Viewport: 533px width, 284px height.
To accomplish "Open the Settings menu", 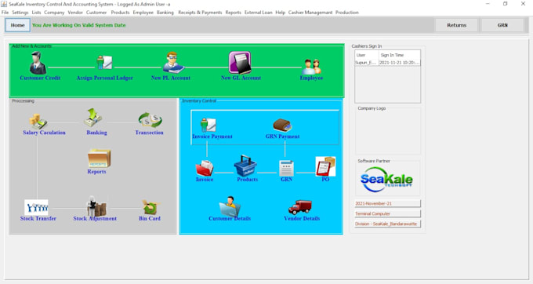I will 20,13.
